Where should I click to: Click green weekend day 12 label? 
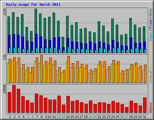(59, 117)
